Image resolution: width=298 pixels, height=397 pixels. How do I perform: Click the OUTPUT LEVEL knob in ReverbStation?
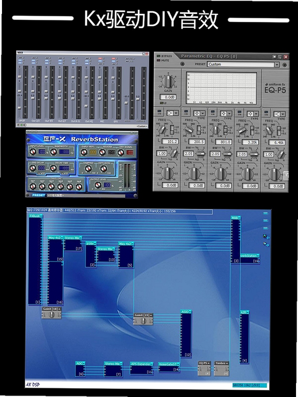[x=98, y=185]
